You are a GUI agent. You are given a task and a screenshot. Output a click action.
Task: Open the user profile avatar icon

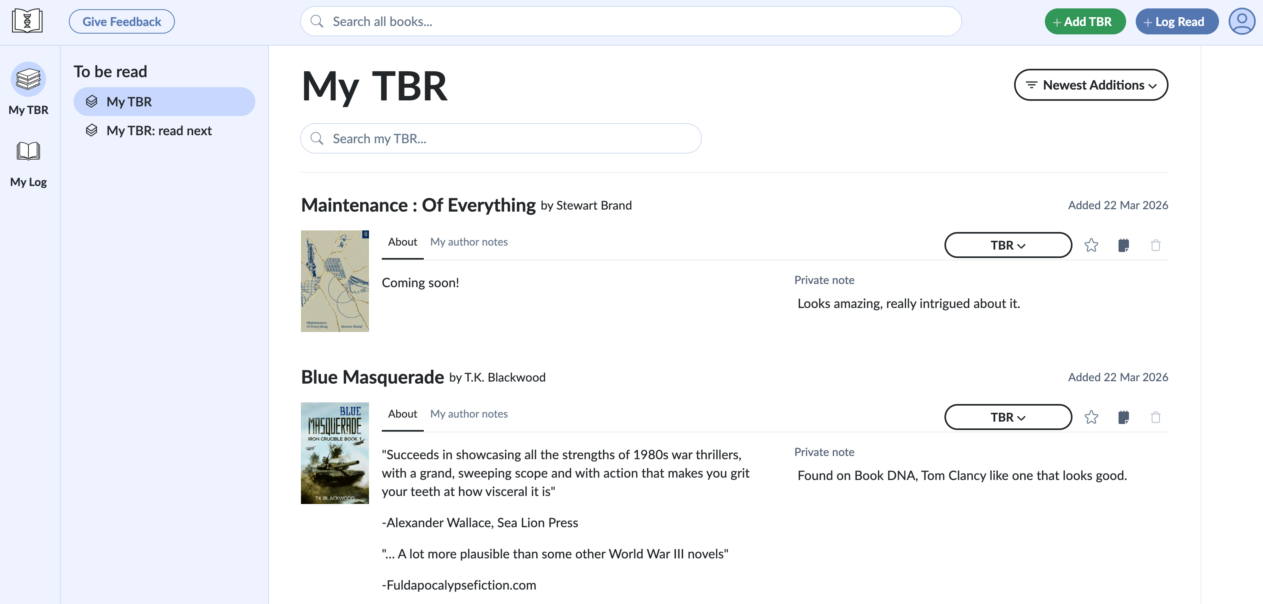coord(1241,21)
